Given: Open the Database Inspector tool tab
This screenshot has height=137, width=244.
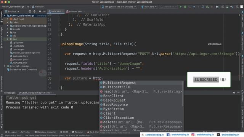Looking at the screenshot, I should [x=45, y=132].
